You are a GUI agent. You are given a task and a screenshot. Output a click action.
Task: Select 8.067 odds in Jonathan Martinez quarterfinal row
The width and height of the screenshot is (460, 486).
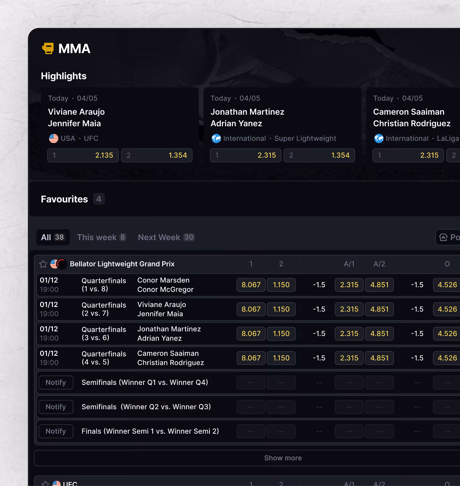click(x=251, y=334)
